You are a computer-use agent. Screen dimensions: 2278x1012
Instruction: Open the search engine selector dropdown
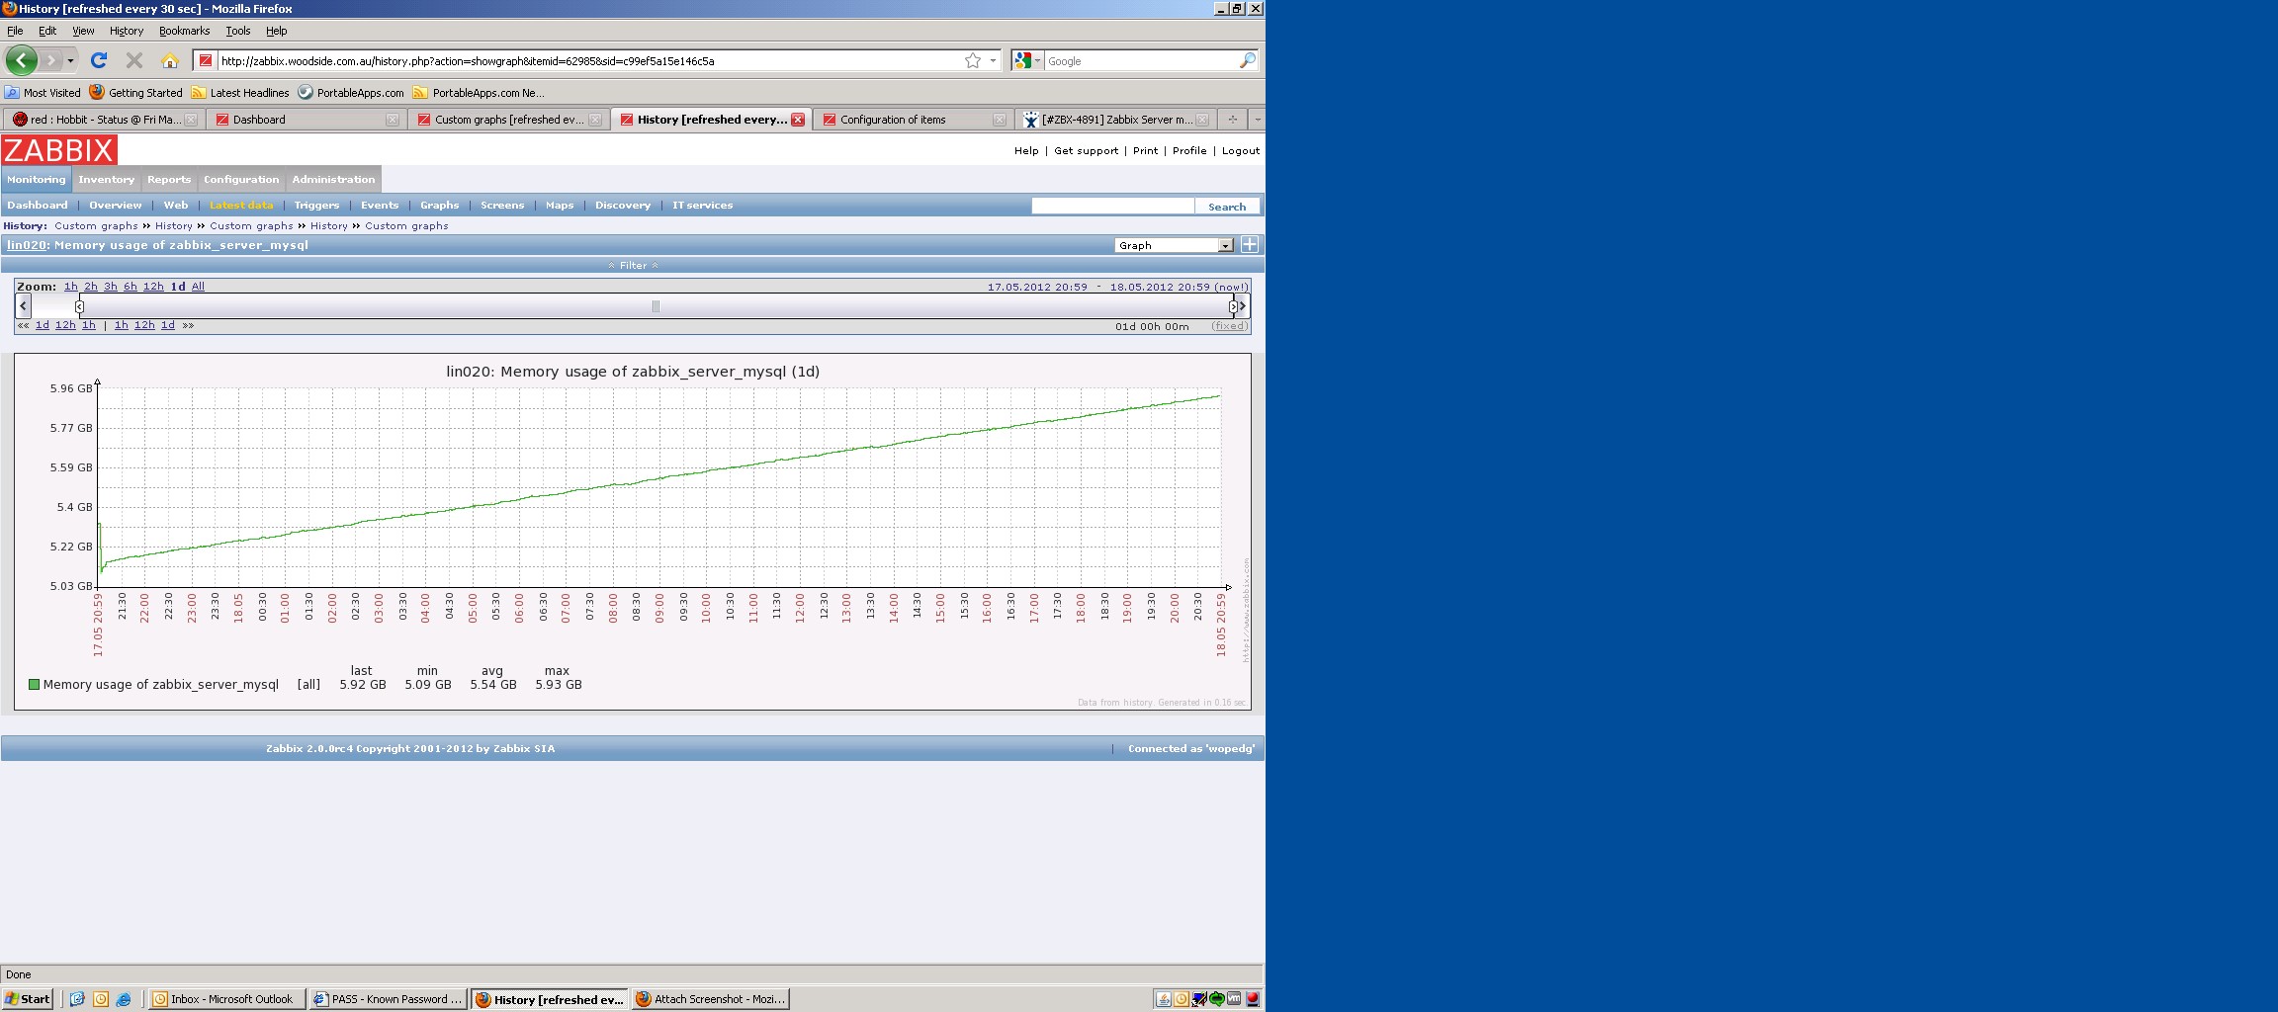1027,60
